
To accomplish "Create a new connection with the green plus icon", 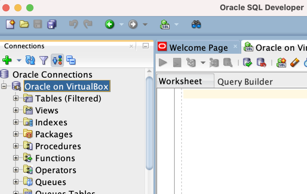I will pos(7,60).
